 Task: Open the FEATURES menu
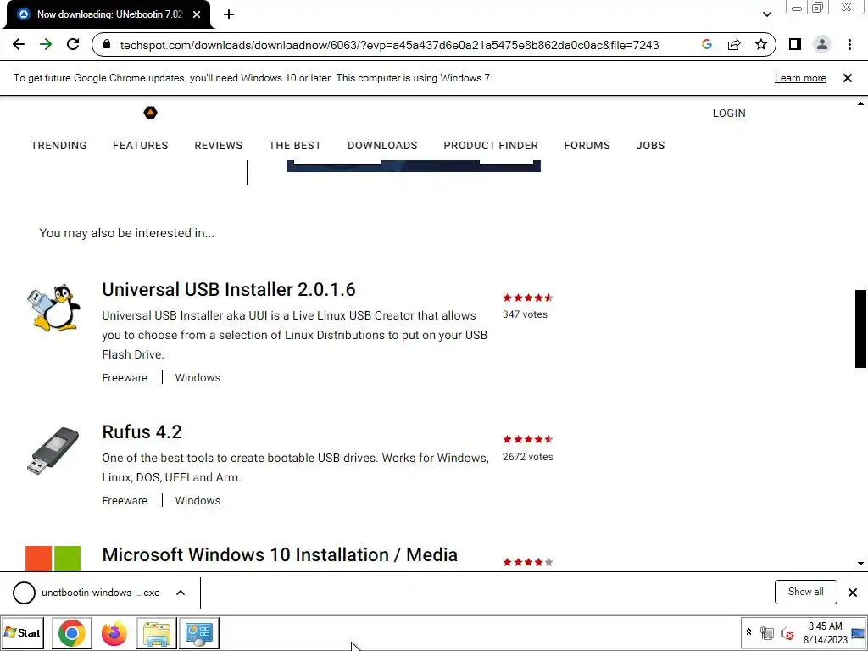click(x=141, y=146)
